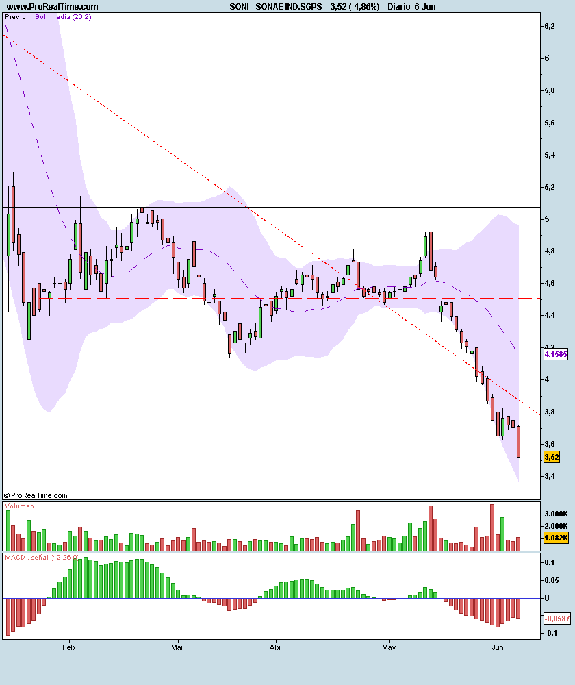575x685 pixels.
Task: Click the 5,4 price axis label
Action: click(549, 155)
